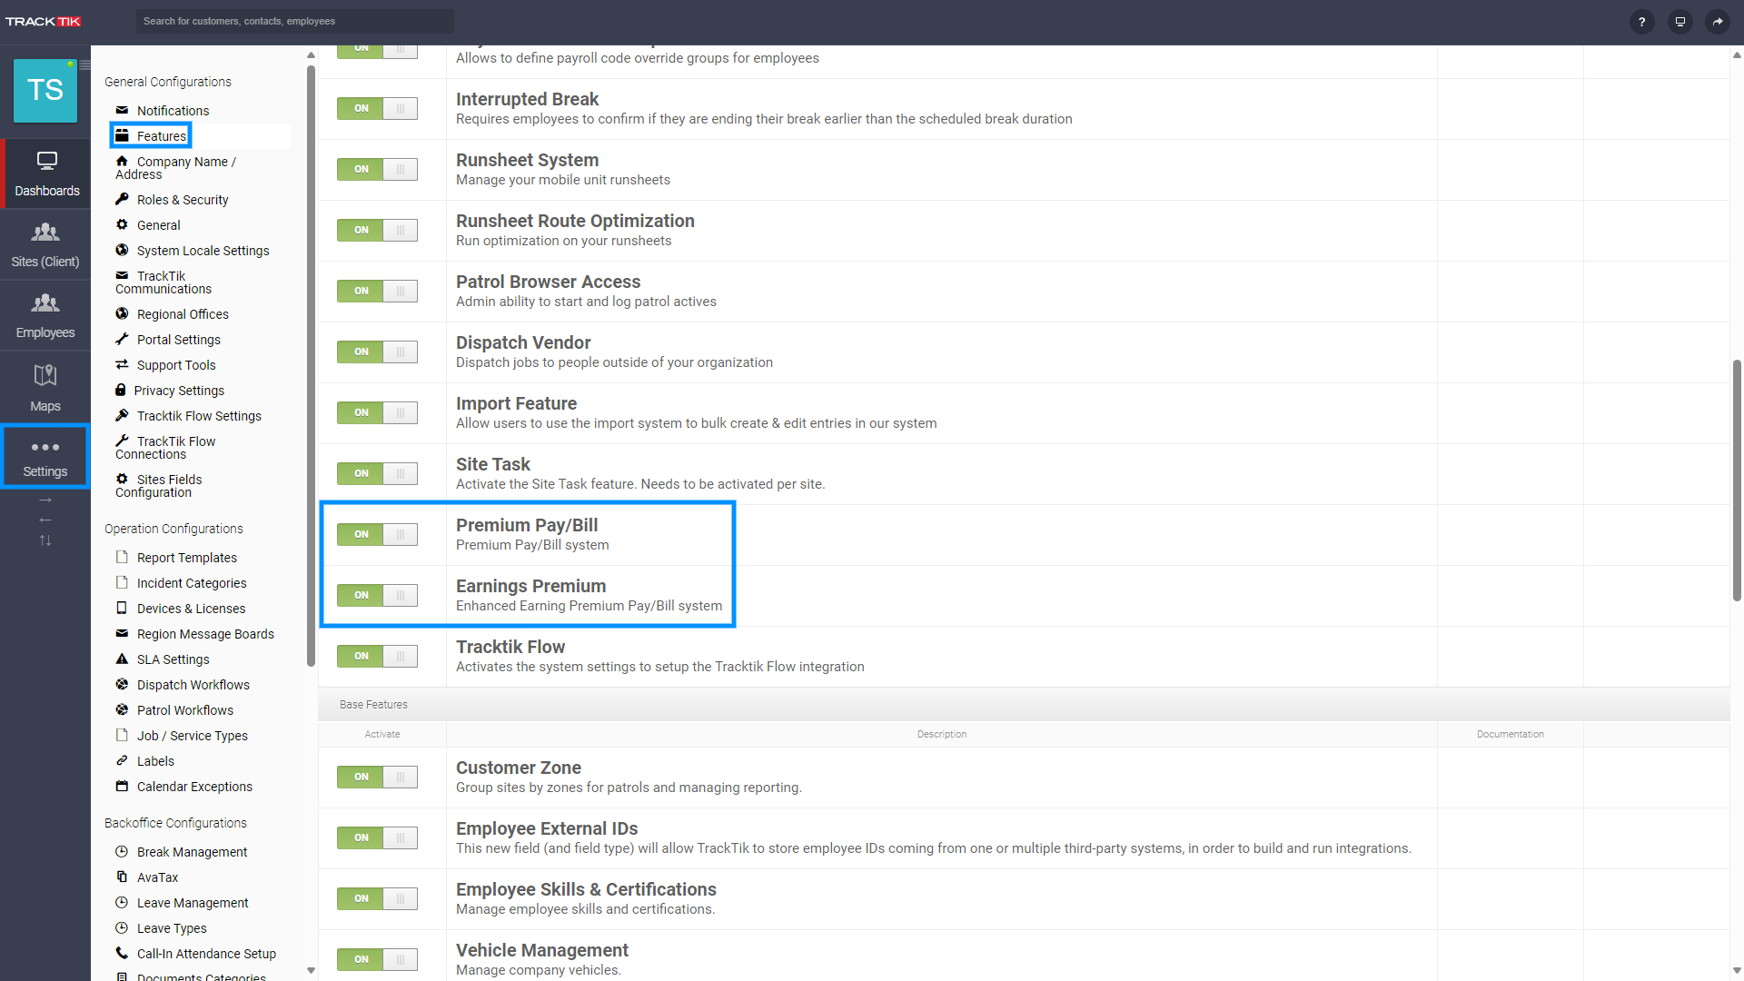Click the Roles & Security key icon
Image resolution: width=1744 pixels, height=981 pixels.
[x=122, y=199]
